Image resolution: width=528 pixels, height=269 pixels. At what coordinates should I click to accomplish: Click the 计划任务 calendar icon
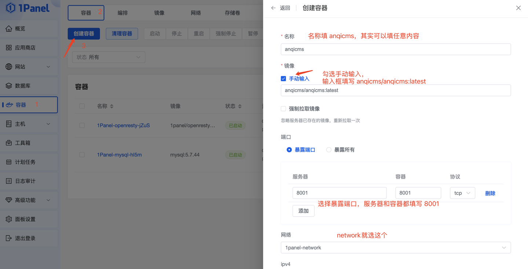(x=9, y=162)
